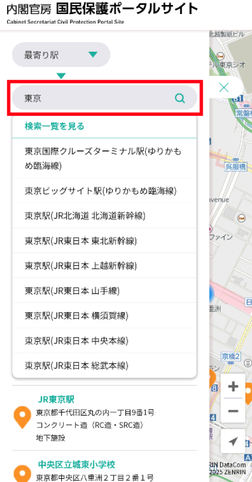The image size is (252, 482).
Task: Click the 京橋2 label on map
Action: (x=231, y=357)
